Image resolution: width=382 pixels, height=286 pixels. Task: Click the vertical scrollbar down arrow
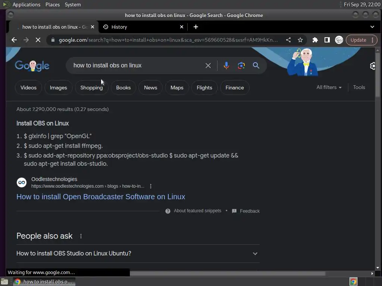pos(378,267)
